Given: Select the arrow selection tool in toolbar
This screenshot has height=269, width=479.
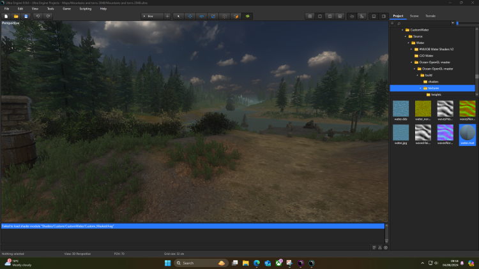Looking at the screenshot, I should 178,15.
